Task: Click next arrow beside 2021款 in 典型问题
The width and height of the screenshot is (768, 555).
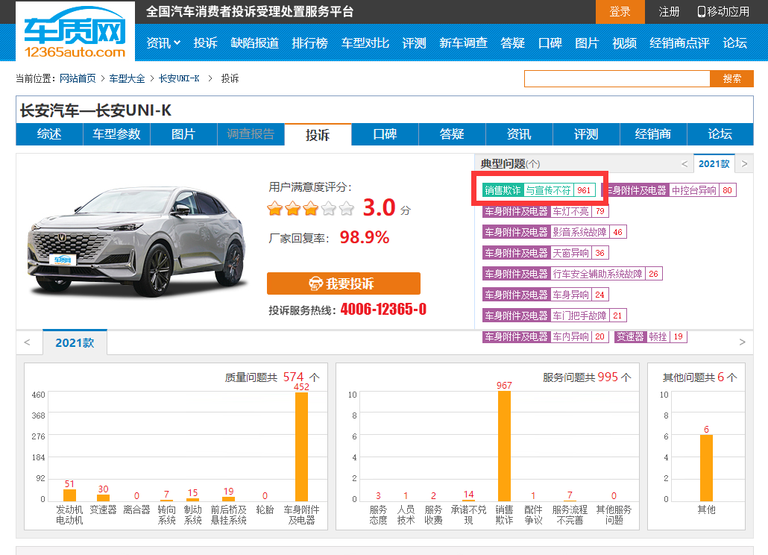Action: (x=744, y=164)
